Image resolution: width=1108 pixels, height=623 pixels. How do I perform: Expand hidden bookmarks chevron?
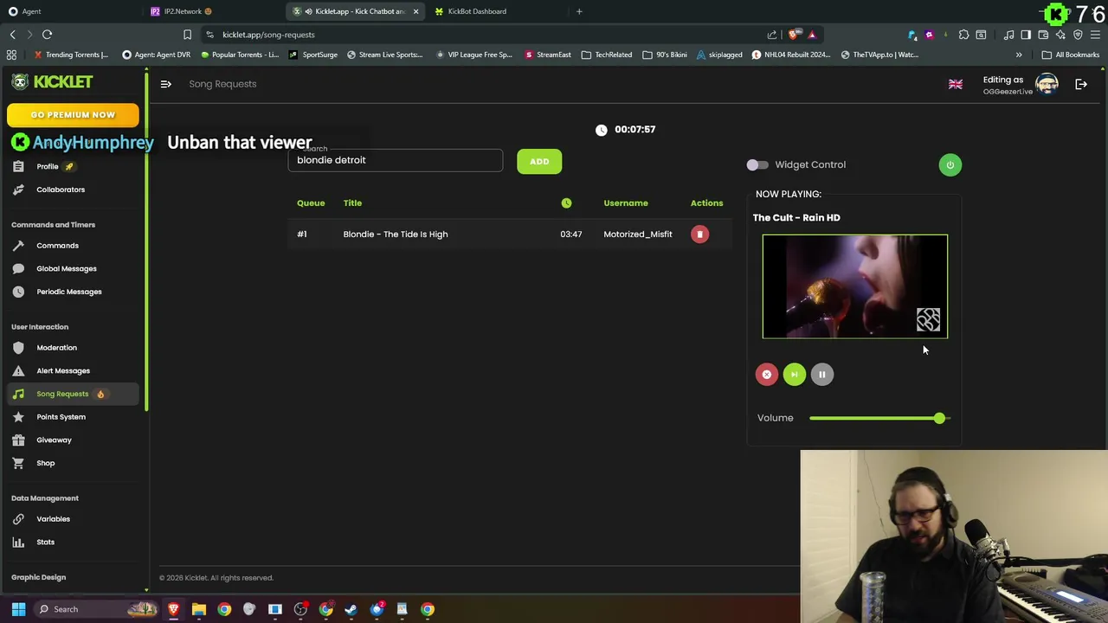1019,55
